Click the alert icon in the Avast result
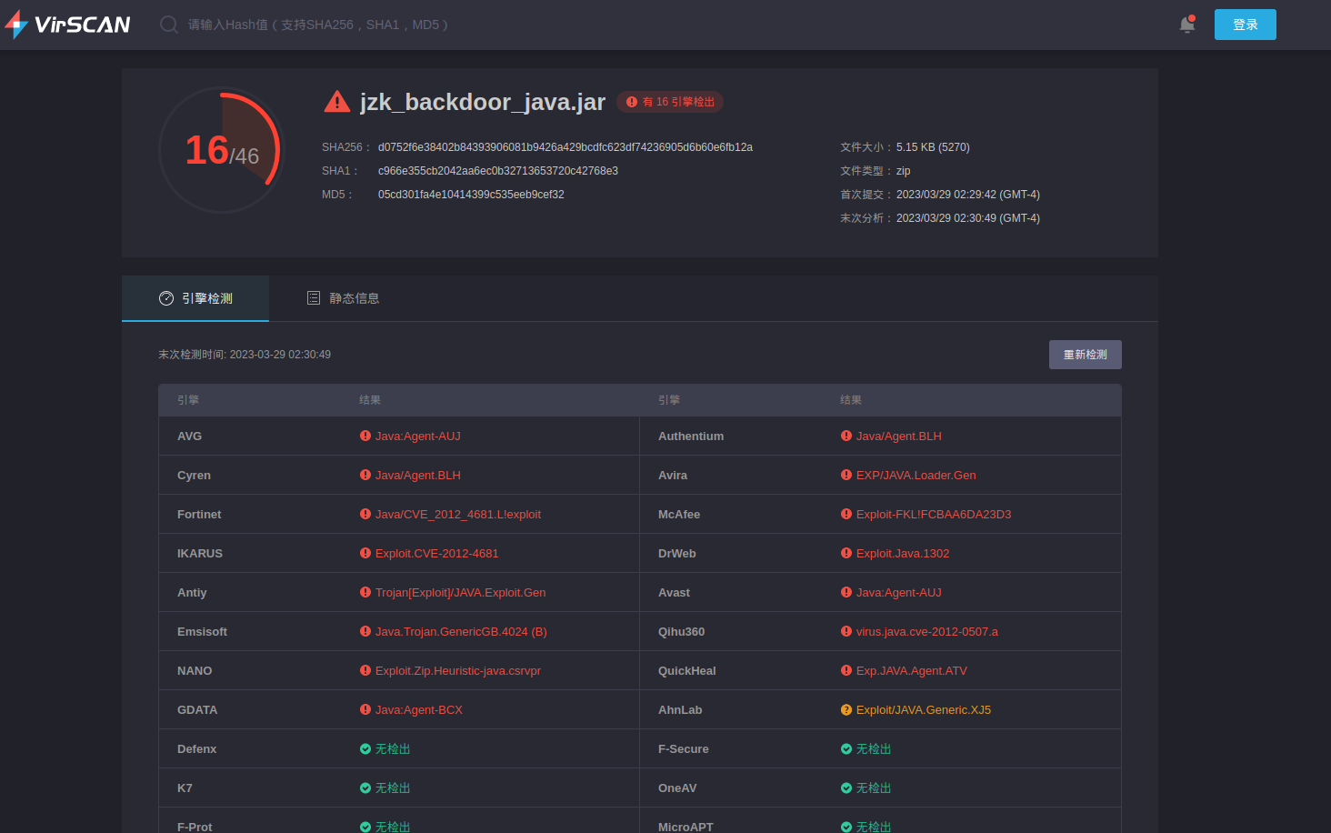The height and width of the screenshot is (833, 1331). tap(846, 592)
